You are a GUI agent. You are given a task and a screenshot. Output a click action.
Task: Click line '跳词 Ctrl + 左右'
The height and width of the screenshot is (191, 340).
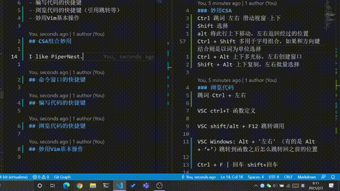point(222,95)
